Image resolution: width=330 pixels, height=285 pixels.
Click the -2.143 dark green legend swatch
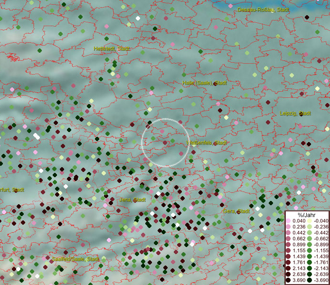coord(310,268)
